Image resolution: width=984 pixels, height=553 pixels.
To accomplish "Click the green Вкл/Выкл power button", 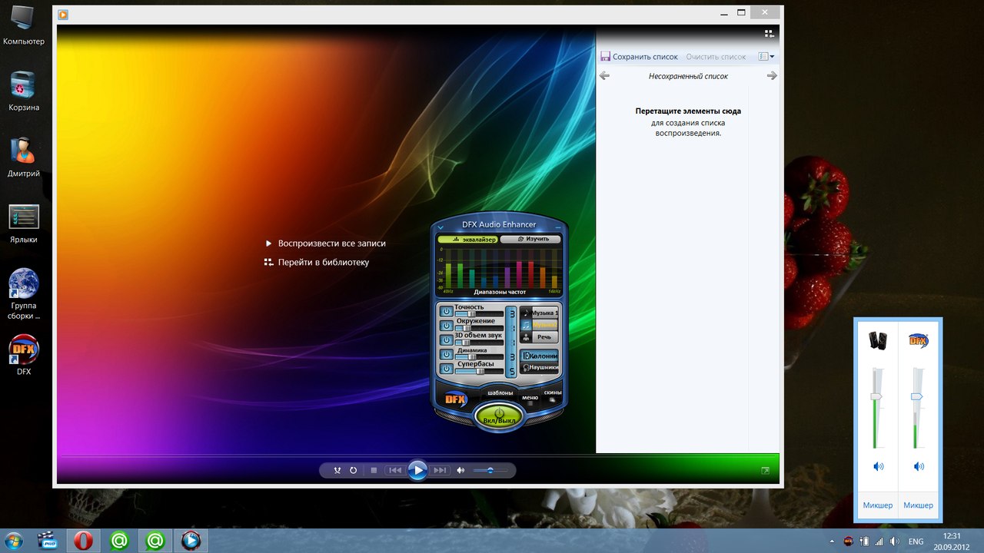I will (x=499, y=416).
